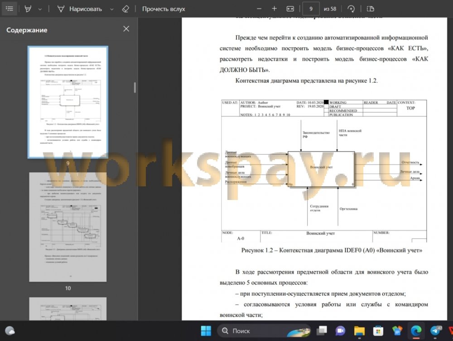The height and width of the screenshot is (341, 453).
Task: Open Task View from the taskbar
Action: click(x=322, y=331)
